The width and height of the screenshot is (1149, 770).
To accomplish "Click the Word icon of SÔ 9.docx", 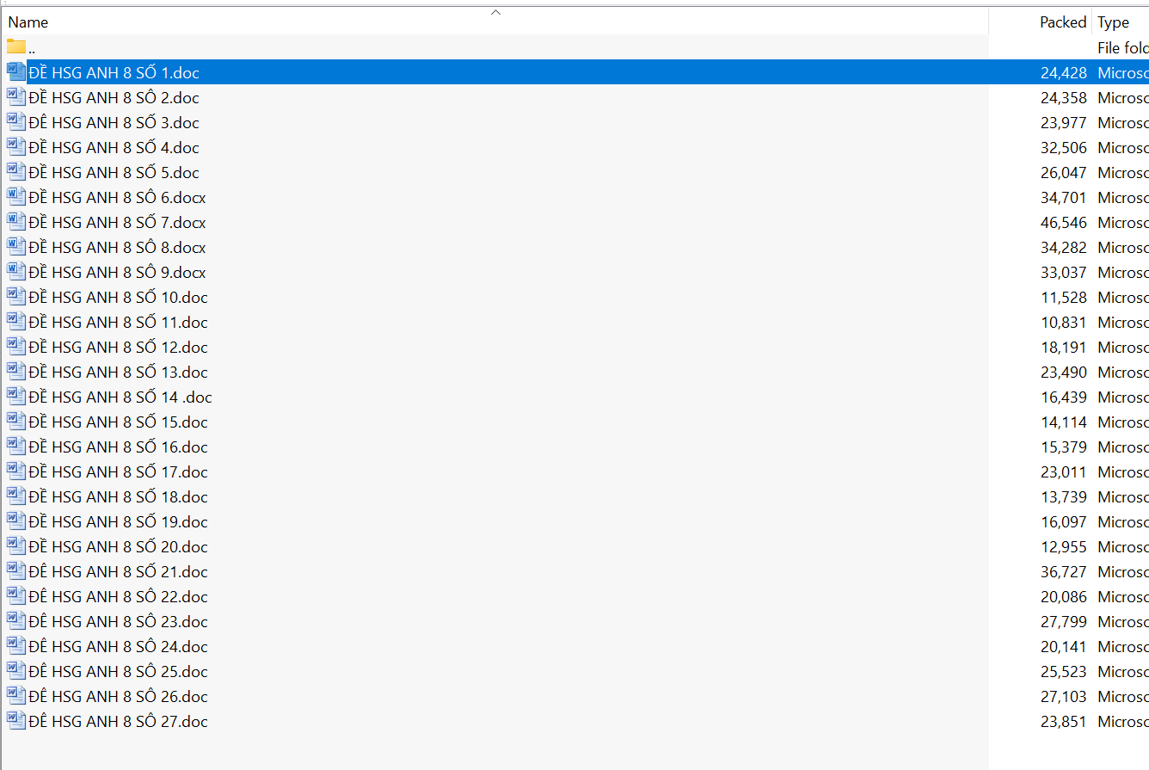I will tap(16, 272).
